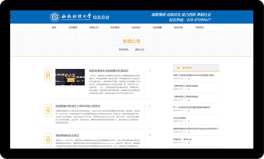Switch to the 新闻资讯 tab
Screen dimensions: 264x159
124,50
